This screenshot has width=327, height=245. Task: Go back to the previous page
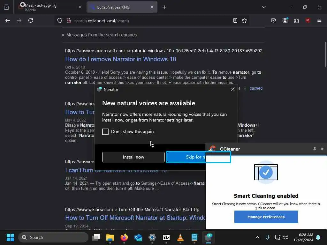[8, 20]
